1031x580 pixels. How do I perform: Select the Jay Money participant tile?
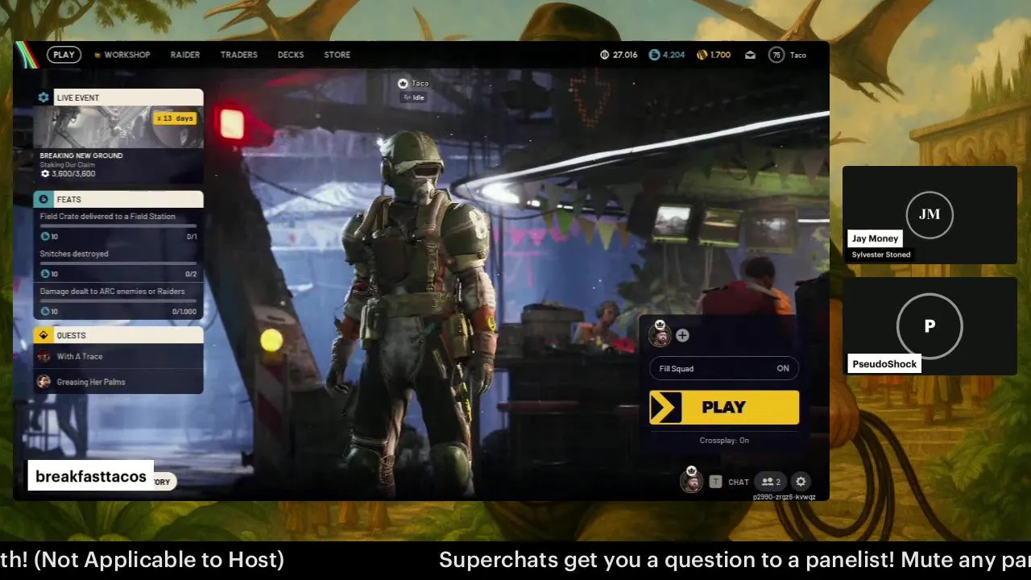point(930,214)
